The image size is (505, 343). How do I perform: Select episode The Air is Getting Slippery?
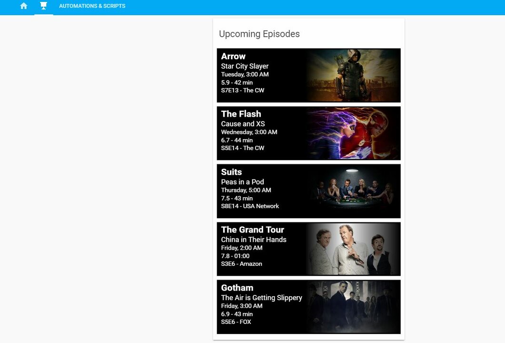pos(261,298)
